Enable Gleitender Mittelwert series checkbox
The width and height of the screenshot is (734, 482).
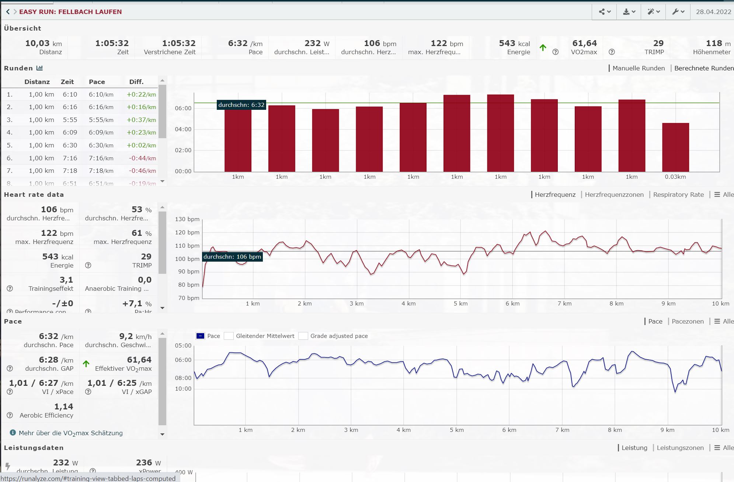click(x=229, y=336)
